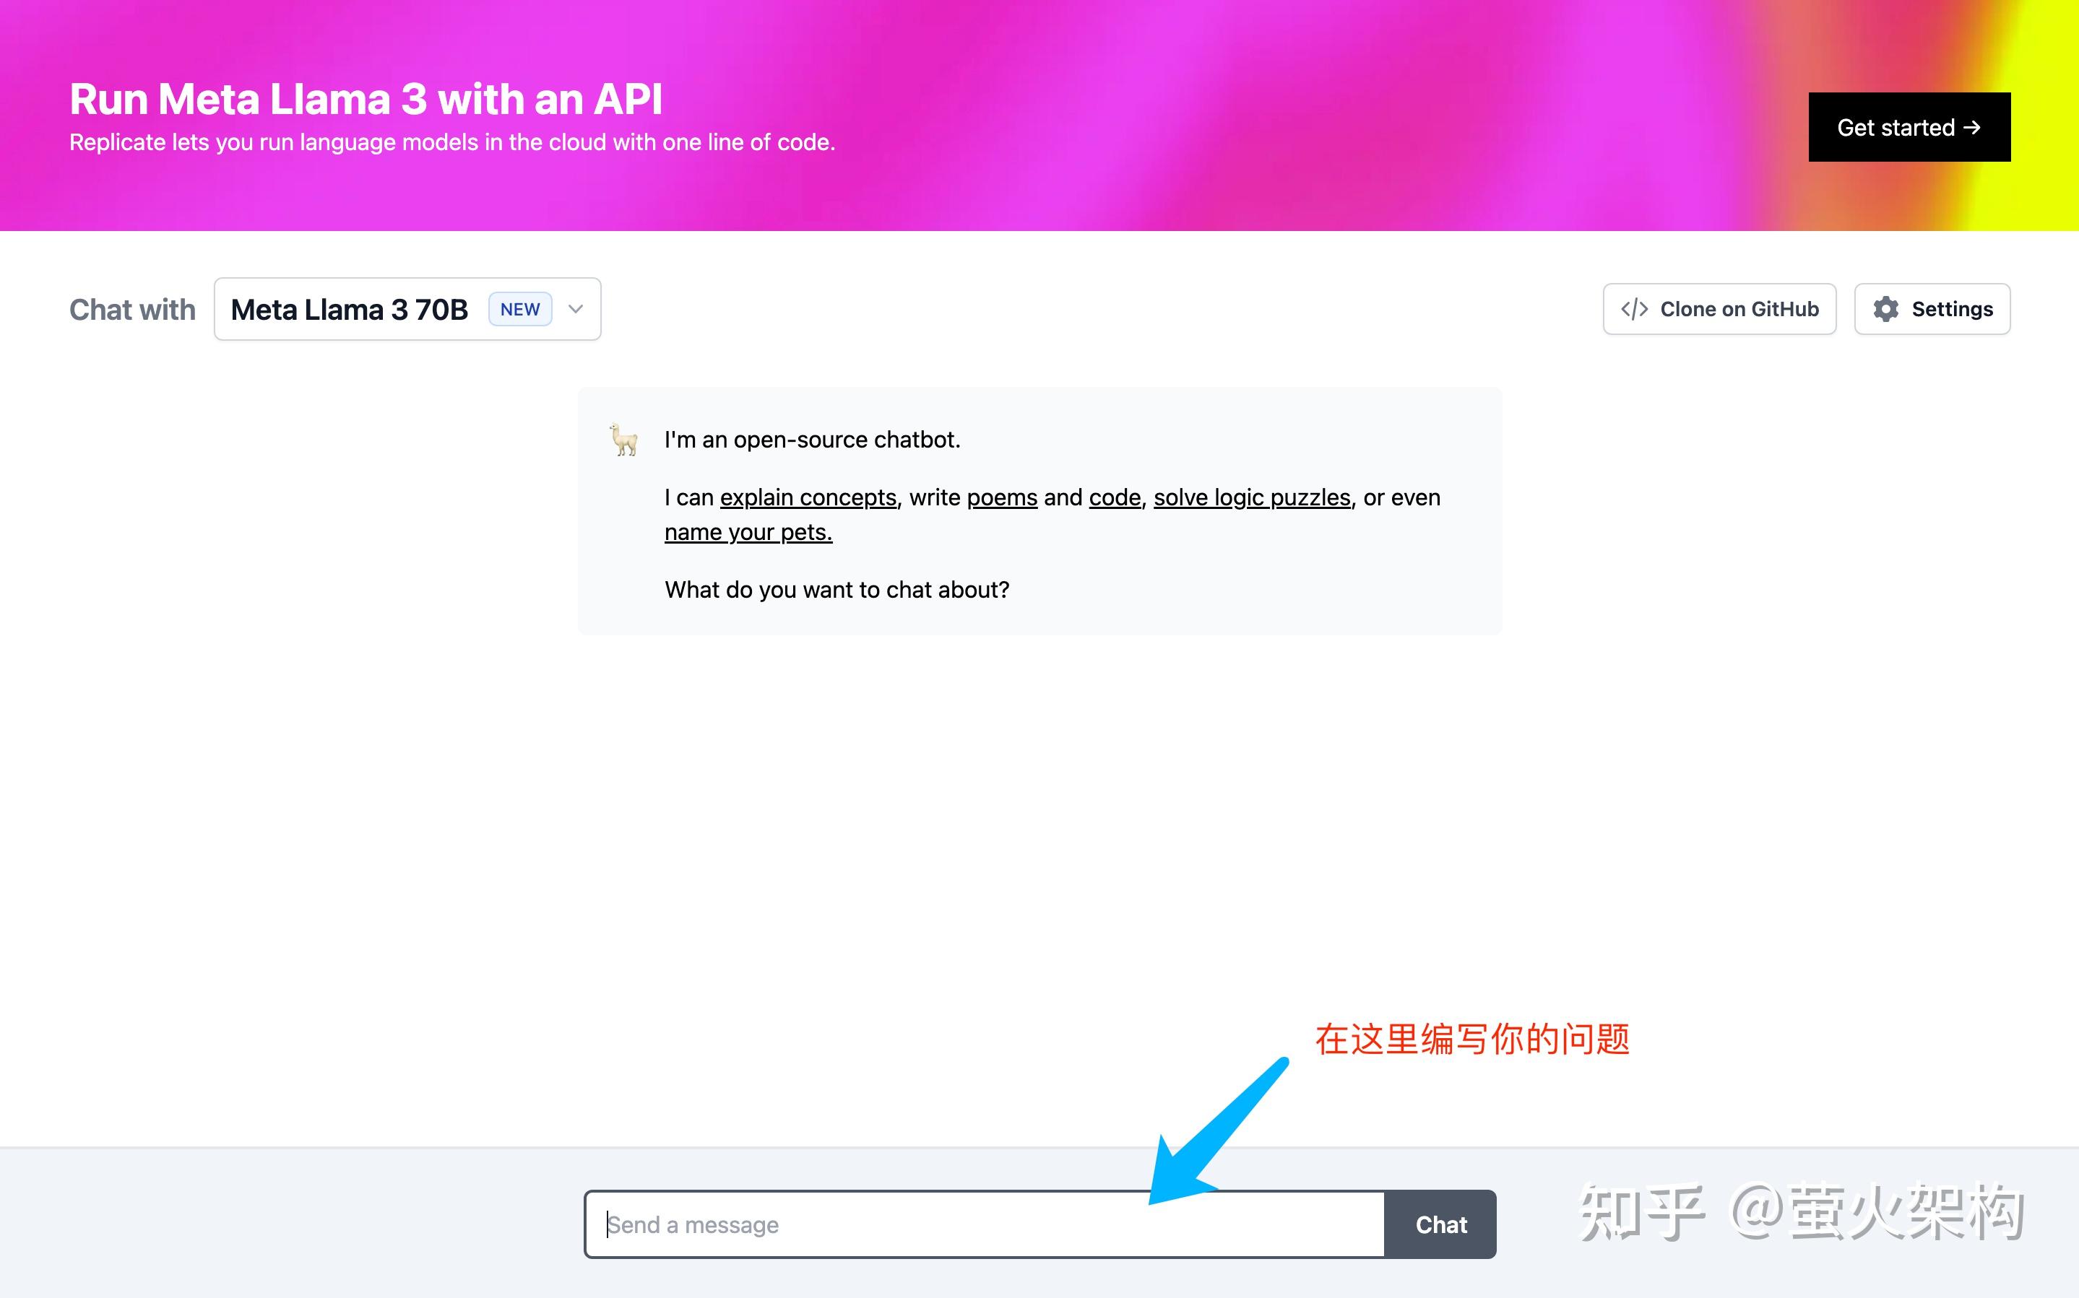
Task: Click the Clone on GitHub button
Action: click(x=1719, y=309)
